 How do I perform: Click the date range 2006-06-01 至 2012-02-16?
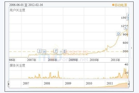point(26,5)
